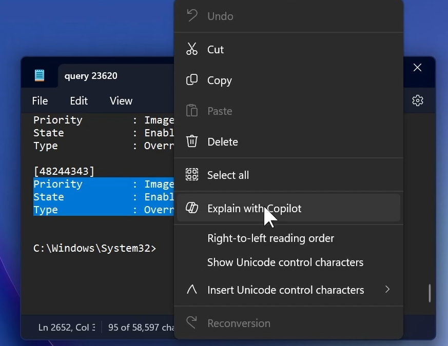Open the File menu
Image resolution: width=448 pixels, height=346 pixels.
pos(40,101)
